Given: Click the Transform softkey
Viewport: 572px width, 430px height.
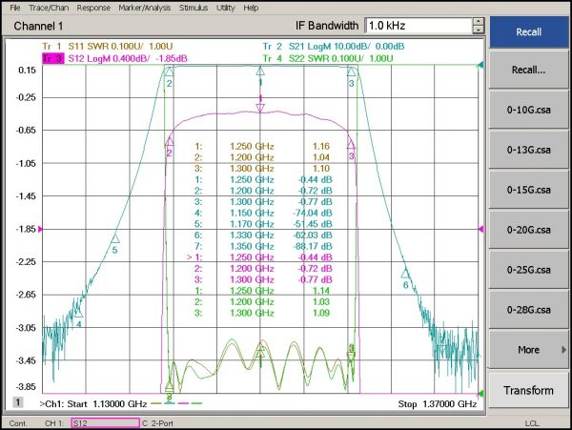Looking at the screenshot, I should tap(528, 391).
